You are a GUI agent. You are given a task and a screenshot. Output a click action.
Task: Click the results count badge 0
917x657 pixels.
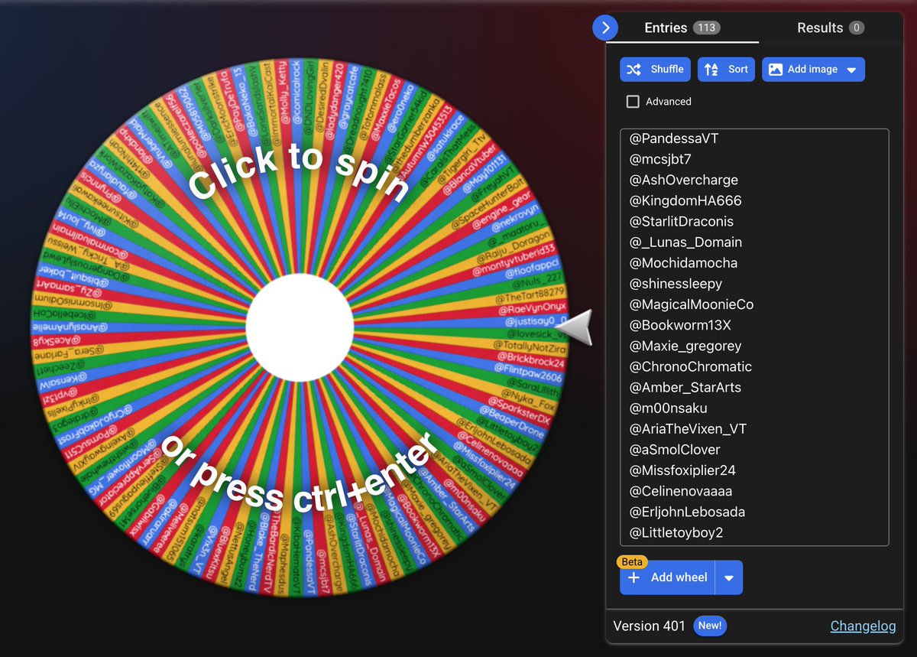[857, 28]
